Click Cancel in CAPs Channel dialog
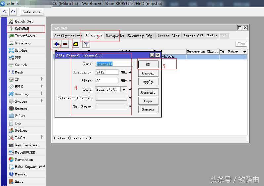Viewport: 264px width, 186px height. pyautogui.click(x=148, y=73)
